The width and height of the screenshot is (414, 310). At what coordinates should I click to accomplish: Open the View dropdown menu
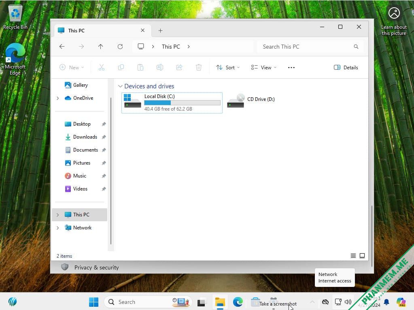pos(263,67)
